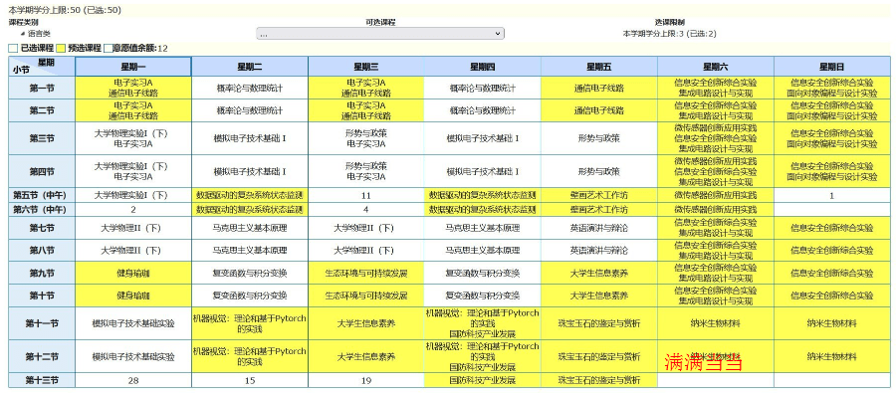This screenshot has width=896, height=393.
Task: Click the 第十一节 row header
Action: click(x=42, y=323)
